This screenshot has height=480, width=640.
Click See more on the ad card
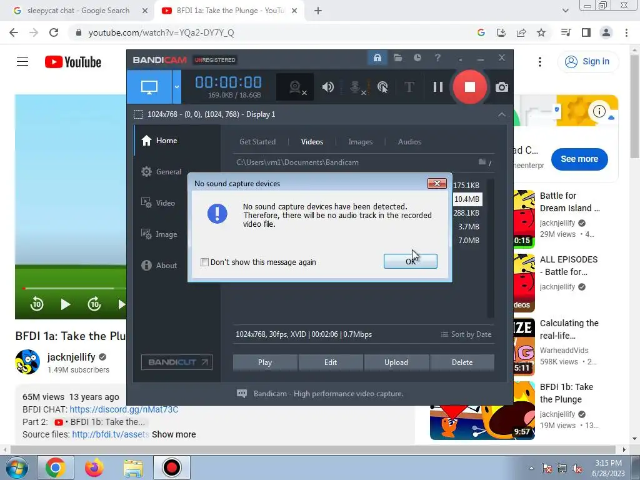pyautogui.click(x=579, y=159)
